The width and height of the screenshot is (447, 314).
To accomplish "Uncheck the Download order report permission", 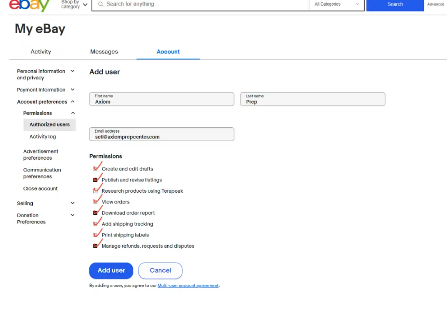I will click(96, 213).
